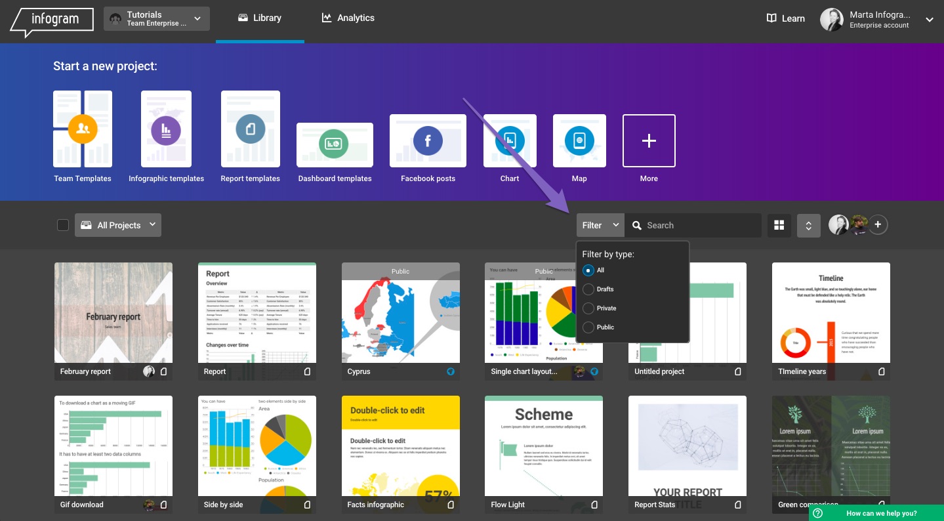Viewport: 944px width, 521px height.
Task: Start a new Map project
Action: tap(579, 141)
